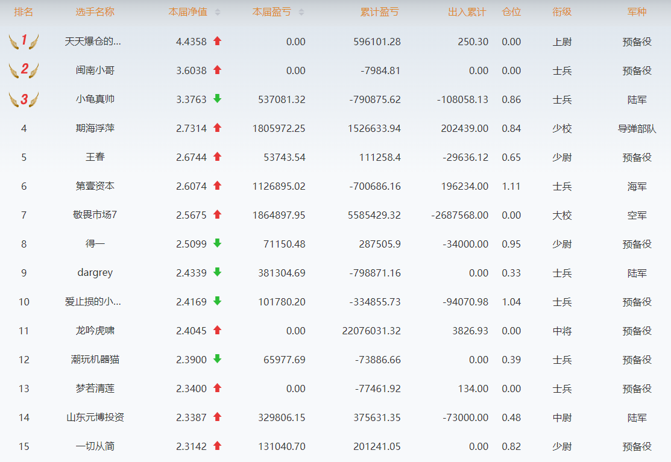671x462 pixels.
Task: Select position value 1.04
Action: coord(511,302)
